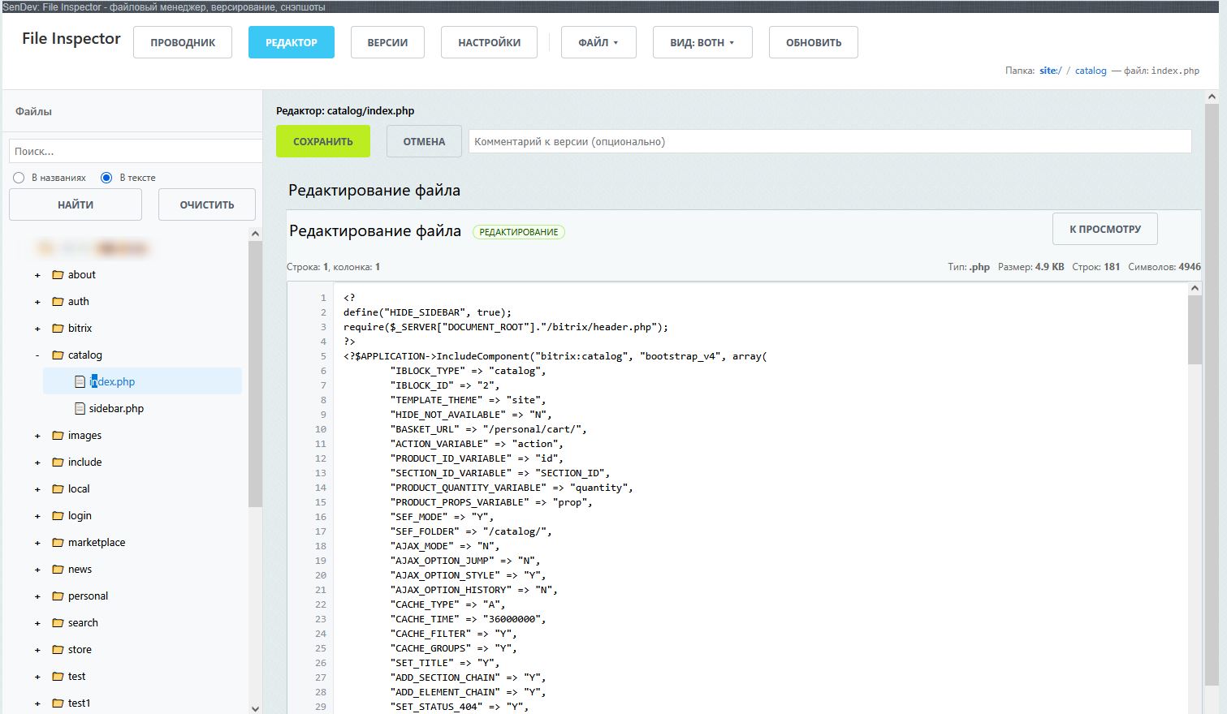Click the images folder icon
This screenshot has width=1227, height=714.
(58, 435)
